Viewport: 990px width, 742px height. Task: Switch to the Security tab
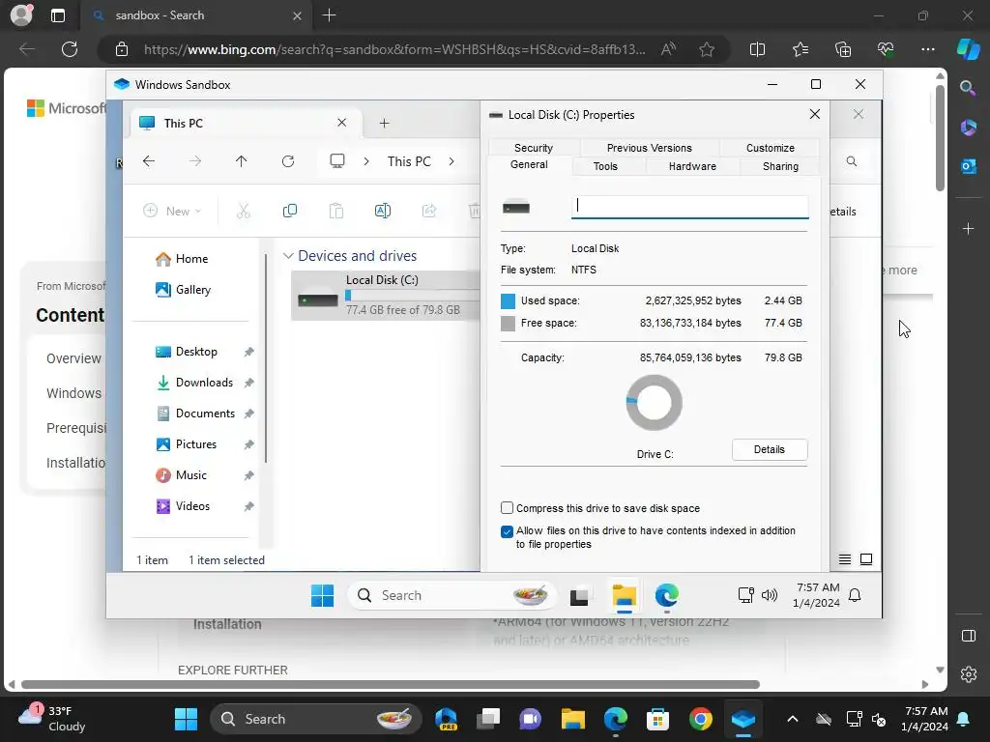[533, 148]
